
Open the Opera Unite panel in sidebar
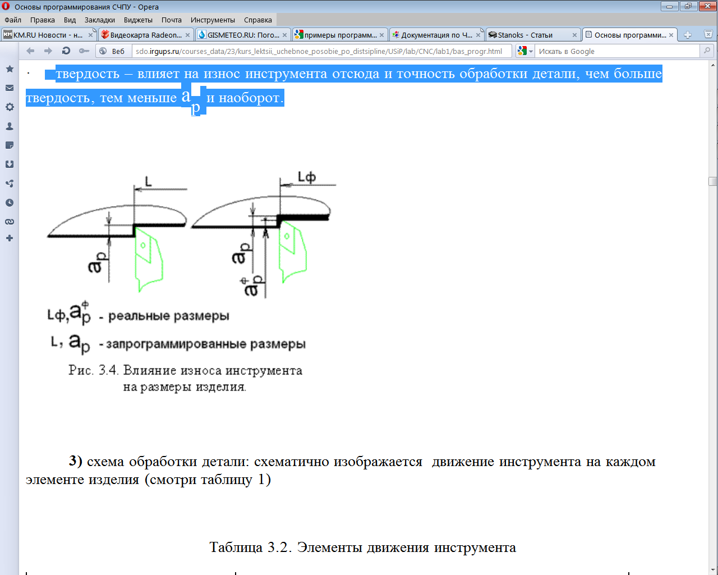tap(10, 184)
